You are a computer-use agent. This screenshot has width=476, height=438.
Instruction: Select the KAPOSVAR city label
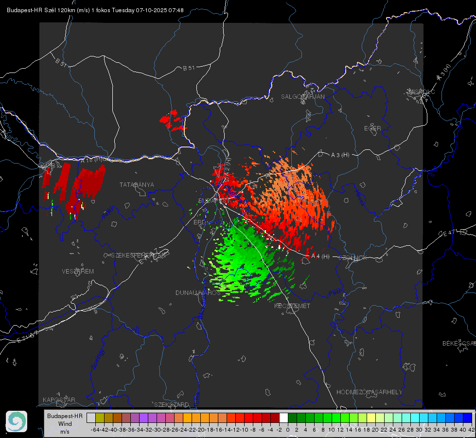[59, 400]
